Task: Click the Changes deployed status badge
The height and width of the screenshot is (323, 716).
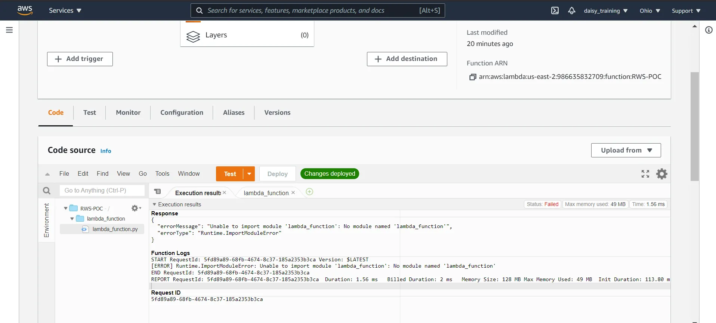Action: click(x=330, y=174)
